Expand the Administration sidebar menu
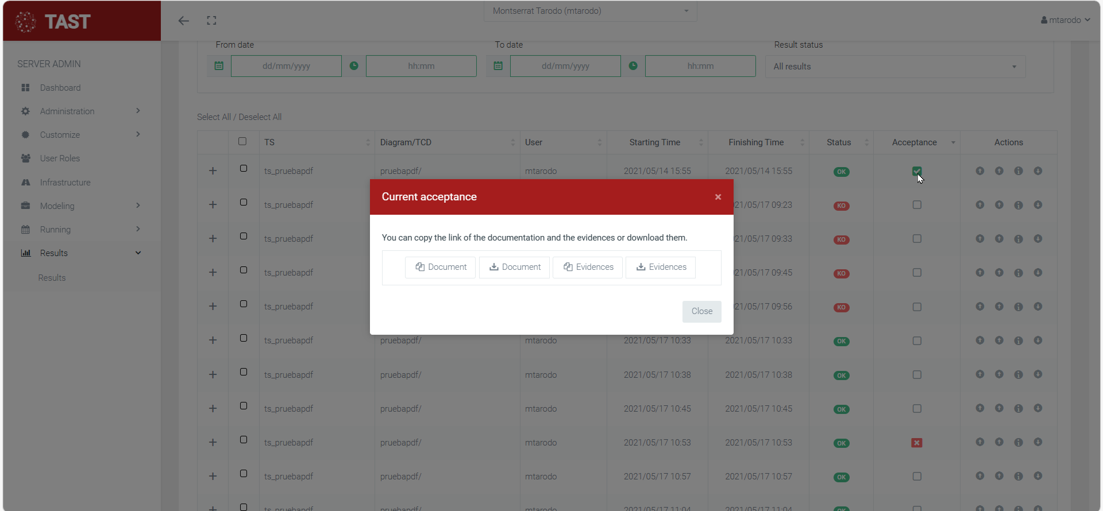The width and height of the screenshot is (1103, 511). pos(67,111)
